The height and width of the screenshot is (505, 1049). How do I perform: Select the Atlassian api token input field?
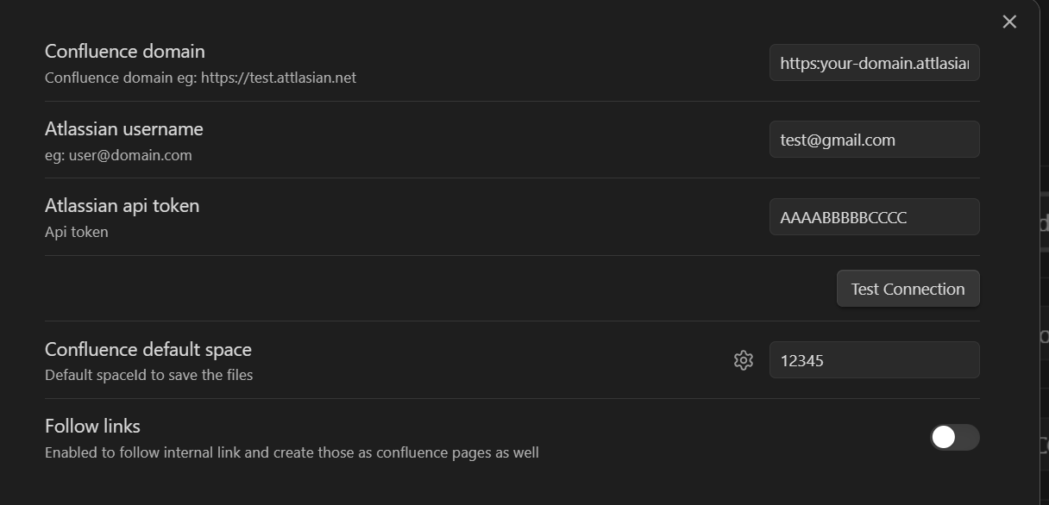(874, 217)
